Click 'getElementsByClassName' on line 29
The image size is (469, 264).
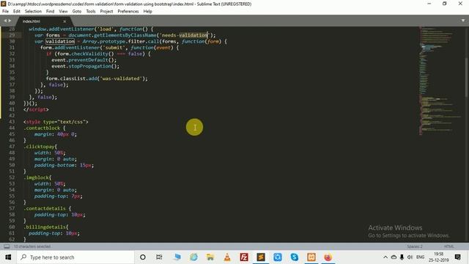coord(125,35)
